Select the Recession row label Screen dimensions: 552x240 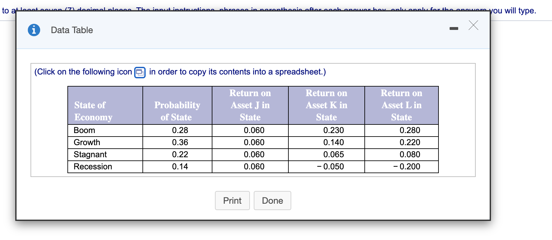[93, 167]
